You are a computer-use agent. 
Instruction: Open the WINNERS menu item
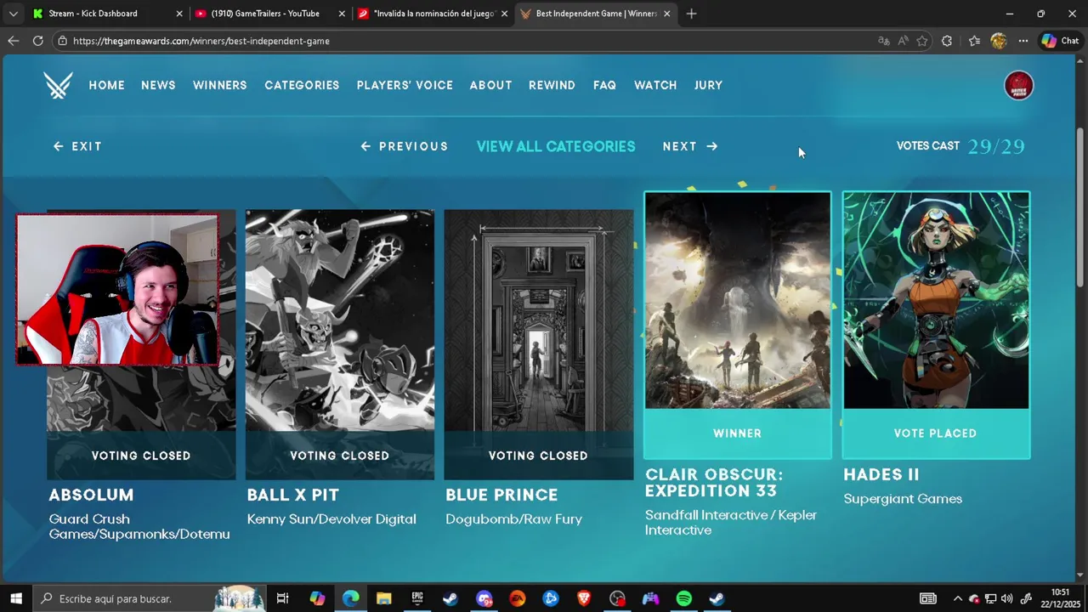[220, 85]
